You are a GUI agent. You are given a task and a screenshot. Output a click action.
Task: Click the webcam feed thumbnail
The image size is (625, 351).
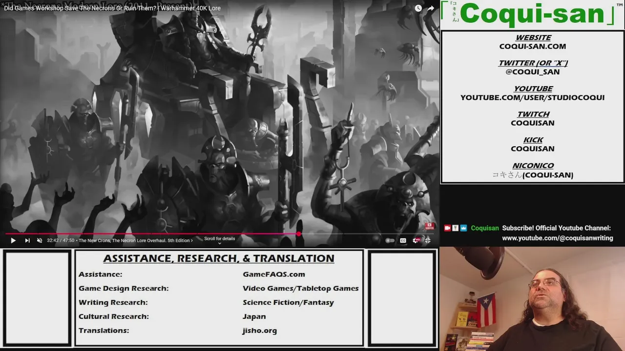pyautogui.click(x=532, y=299)
